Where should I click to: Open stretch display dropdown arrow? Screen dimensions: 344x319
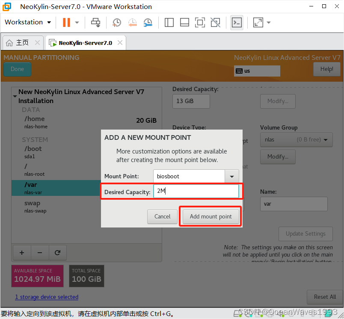[x=269, y=22]
